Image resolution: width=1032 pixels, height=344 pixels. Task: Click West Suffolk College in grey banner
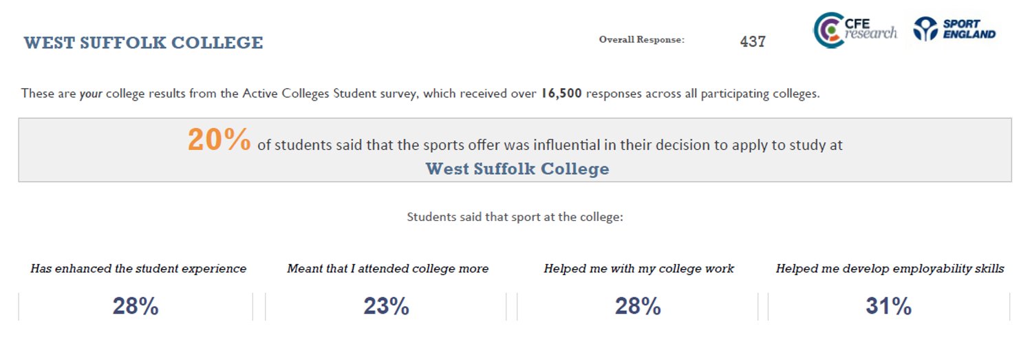click(517, 169)
